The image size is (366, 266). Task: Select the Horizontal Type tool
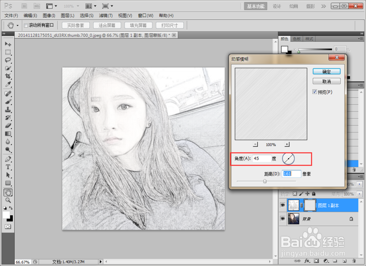[8, 167]
